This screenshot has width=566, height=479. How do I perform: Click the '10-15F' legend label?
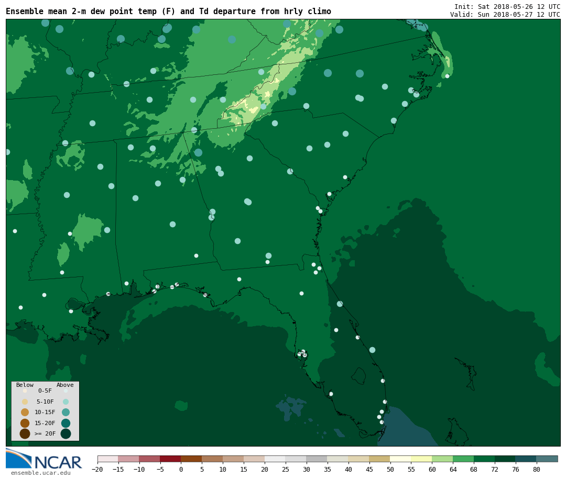tap(45, 412)
